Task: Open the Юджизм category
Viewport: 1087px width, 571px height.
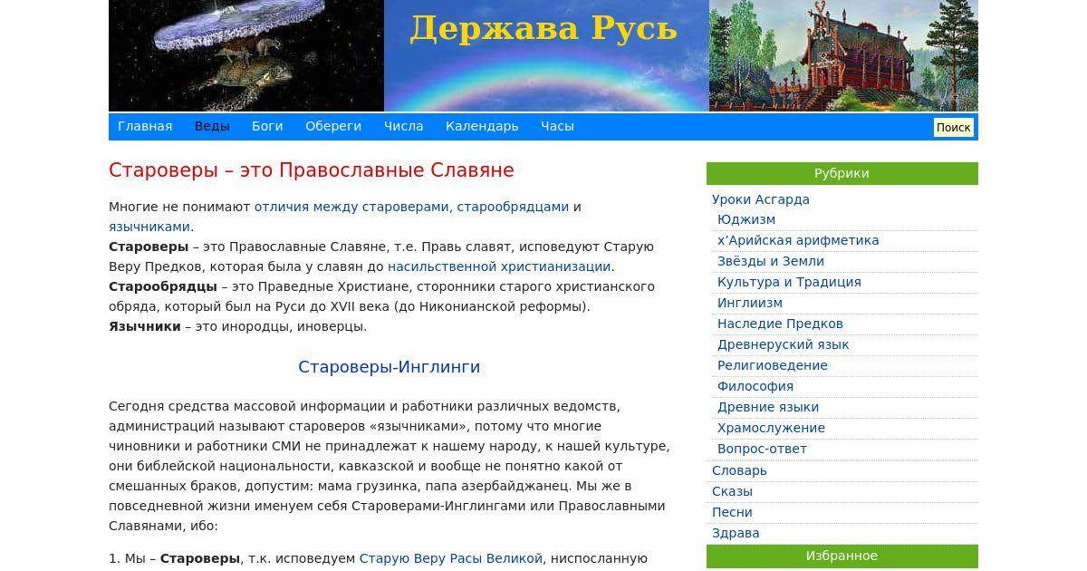Action: 746,219
